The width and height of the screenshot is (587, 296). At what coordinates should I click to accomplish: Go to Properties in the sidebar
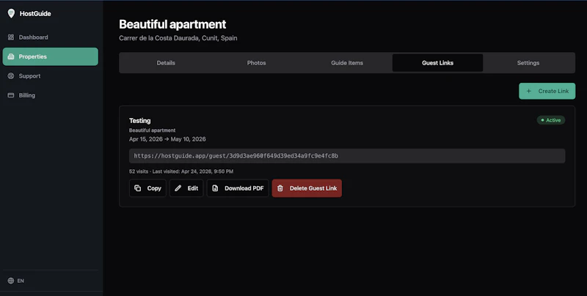pyautogui.click(x=51, y=56)
